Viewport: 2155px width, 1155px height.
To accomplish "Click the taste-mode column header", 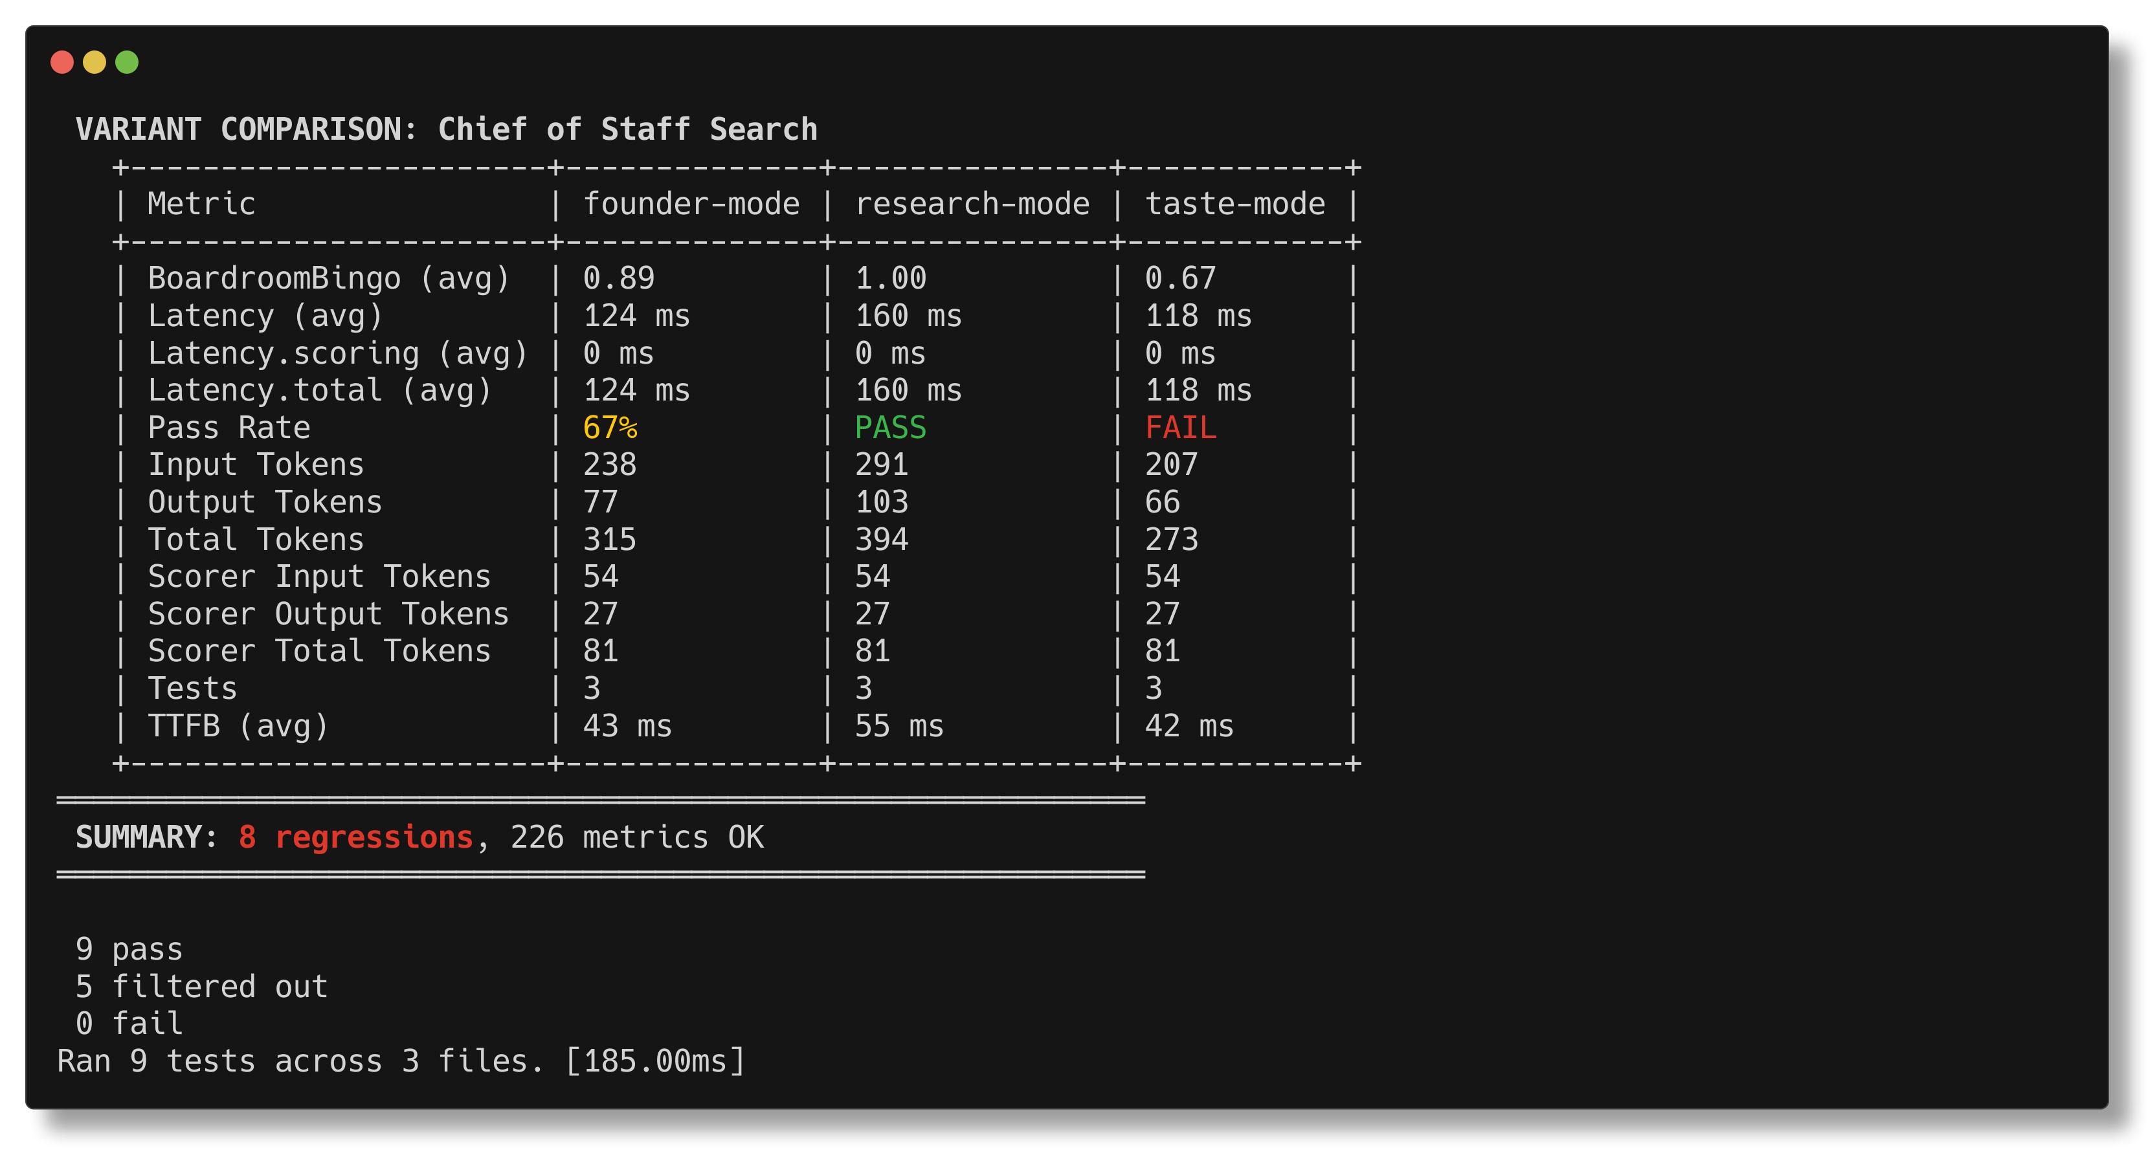I will click(x=1234, y=204).
